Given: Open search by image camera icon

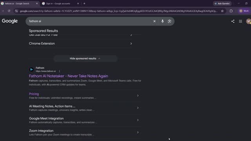Looking at the screenshot, I should click(169, 21).
